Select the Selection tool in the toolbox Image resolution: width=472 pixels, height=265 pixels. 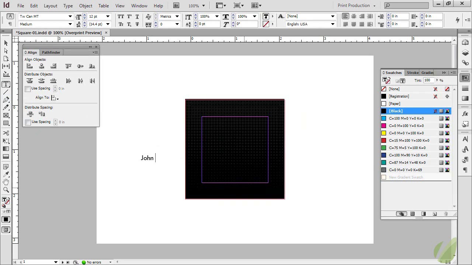coord(6,43)
